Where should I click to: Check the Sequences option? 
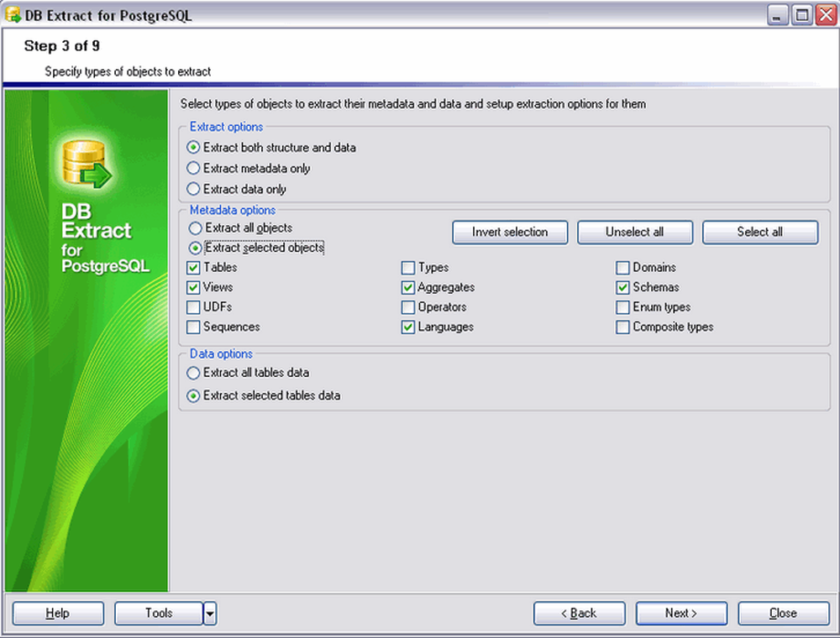(193, 327)
